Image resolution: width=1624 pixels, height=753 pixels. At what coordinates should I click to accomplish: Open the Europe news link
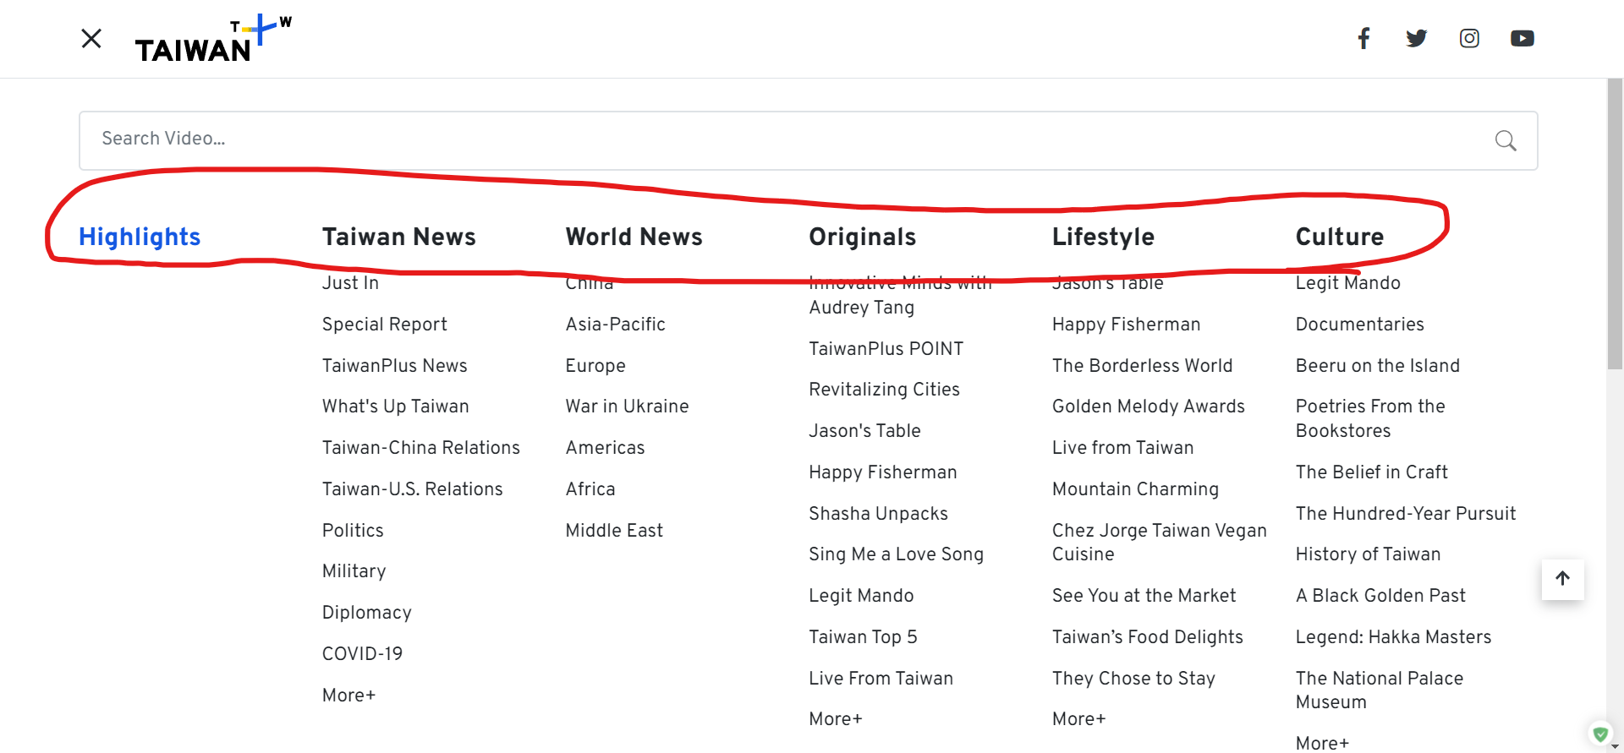(x=595, y=365)
